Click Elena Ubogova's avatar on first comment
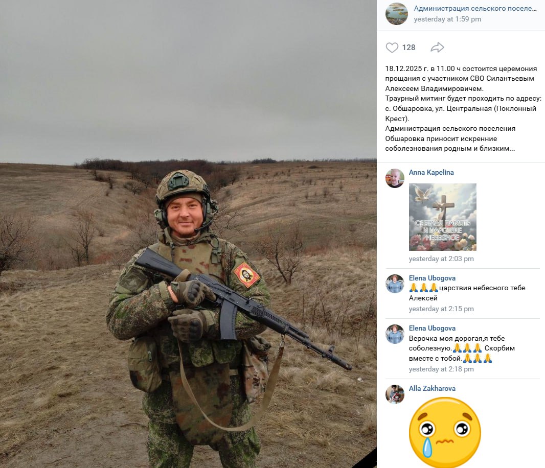 (395, 284)
